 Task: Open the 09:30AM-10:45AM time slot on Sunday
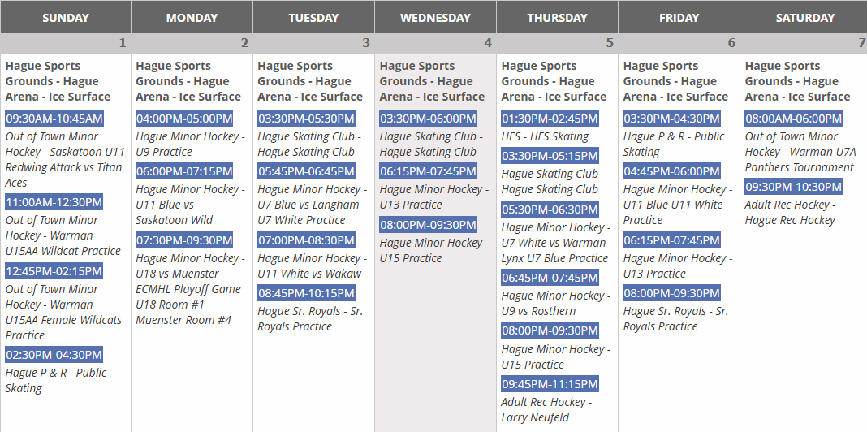click(54, 119)
